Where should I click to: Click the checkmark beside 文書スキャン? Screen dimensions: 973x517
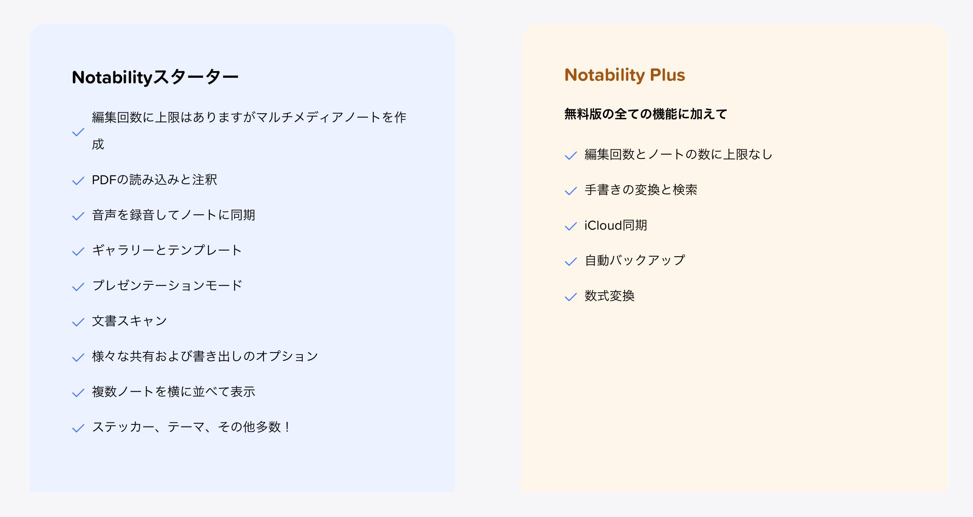point(78,322)
